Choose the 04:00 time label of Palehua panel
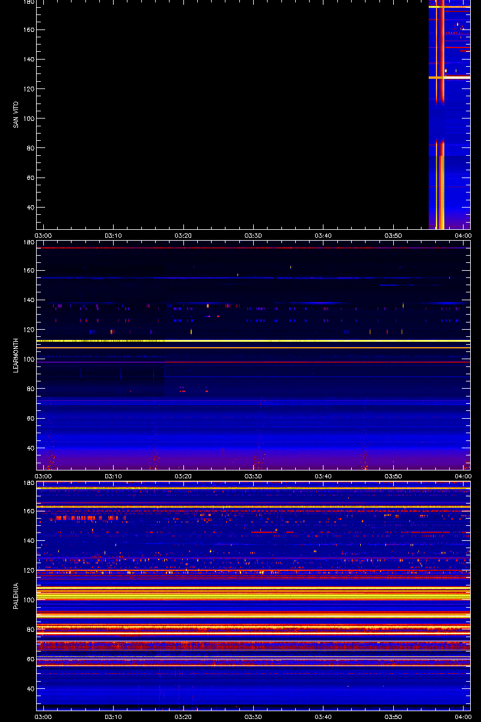The height and width of the screenshot is (722, 481). click(463, 717)
